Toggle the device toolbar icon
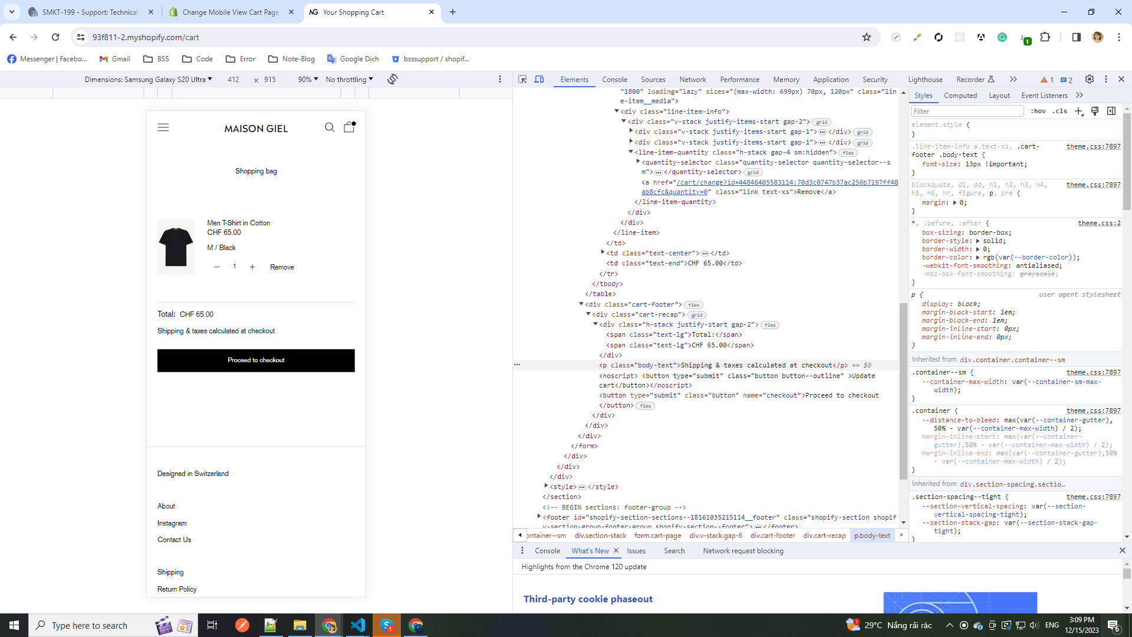Screen dimensions: 1132x637 (539, 79)
